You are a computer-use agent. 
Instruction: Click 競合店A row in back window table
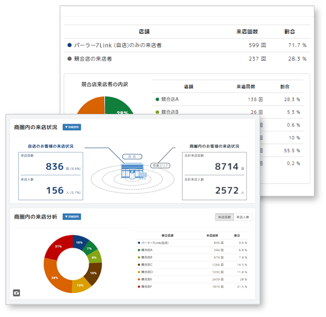(x=228, y=99)
